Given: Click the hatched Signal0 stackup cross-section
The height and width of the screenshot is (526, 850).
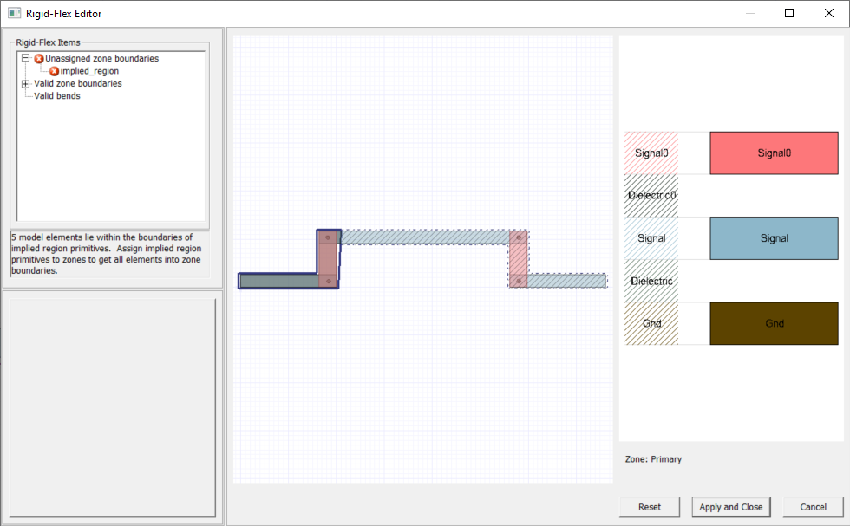Looking at the screenshot, I should (651, 153).
